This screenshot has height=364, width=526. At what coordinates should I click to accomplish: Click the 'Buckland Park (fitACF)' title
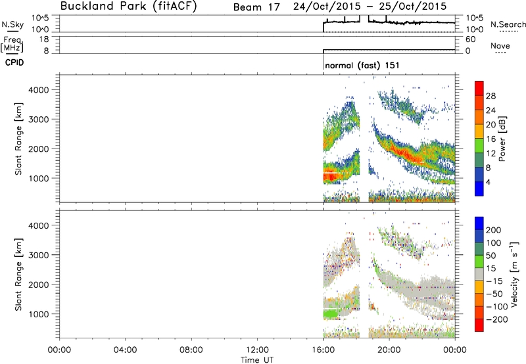[128, 6]
